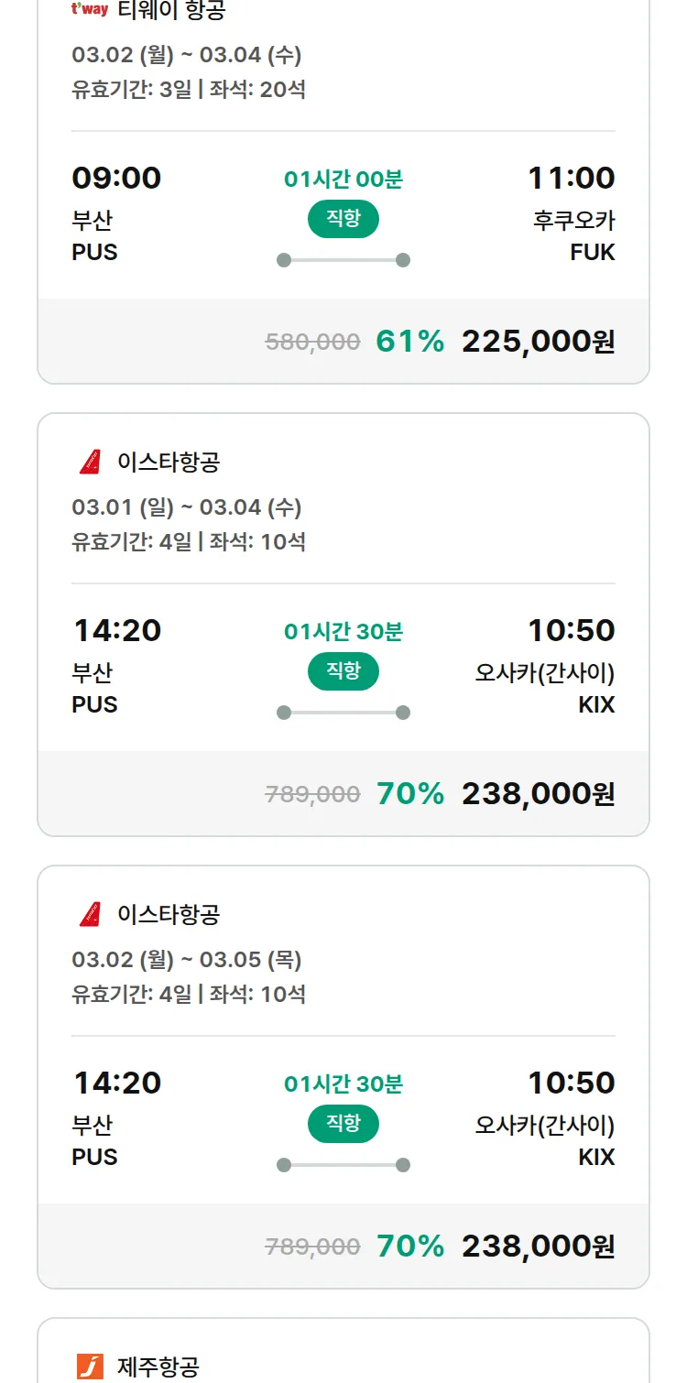The width and height of the screenshot is (687, 1383).
Task: Click the 70% discount on 03.01 card
Action: click(x=409, y=794)
